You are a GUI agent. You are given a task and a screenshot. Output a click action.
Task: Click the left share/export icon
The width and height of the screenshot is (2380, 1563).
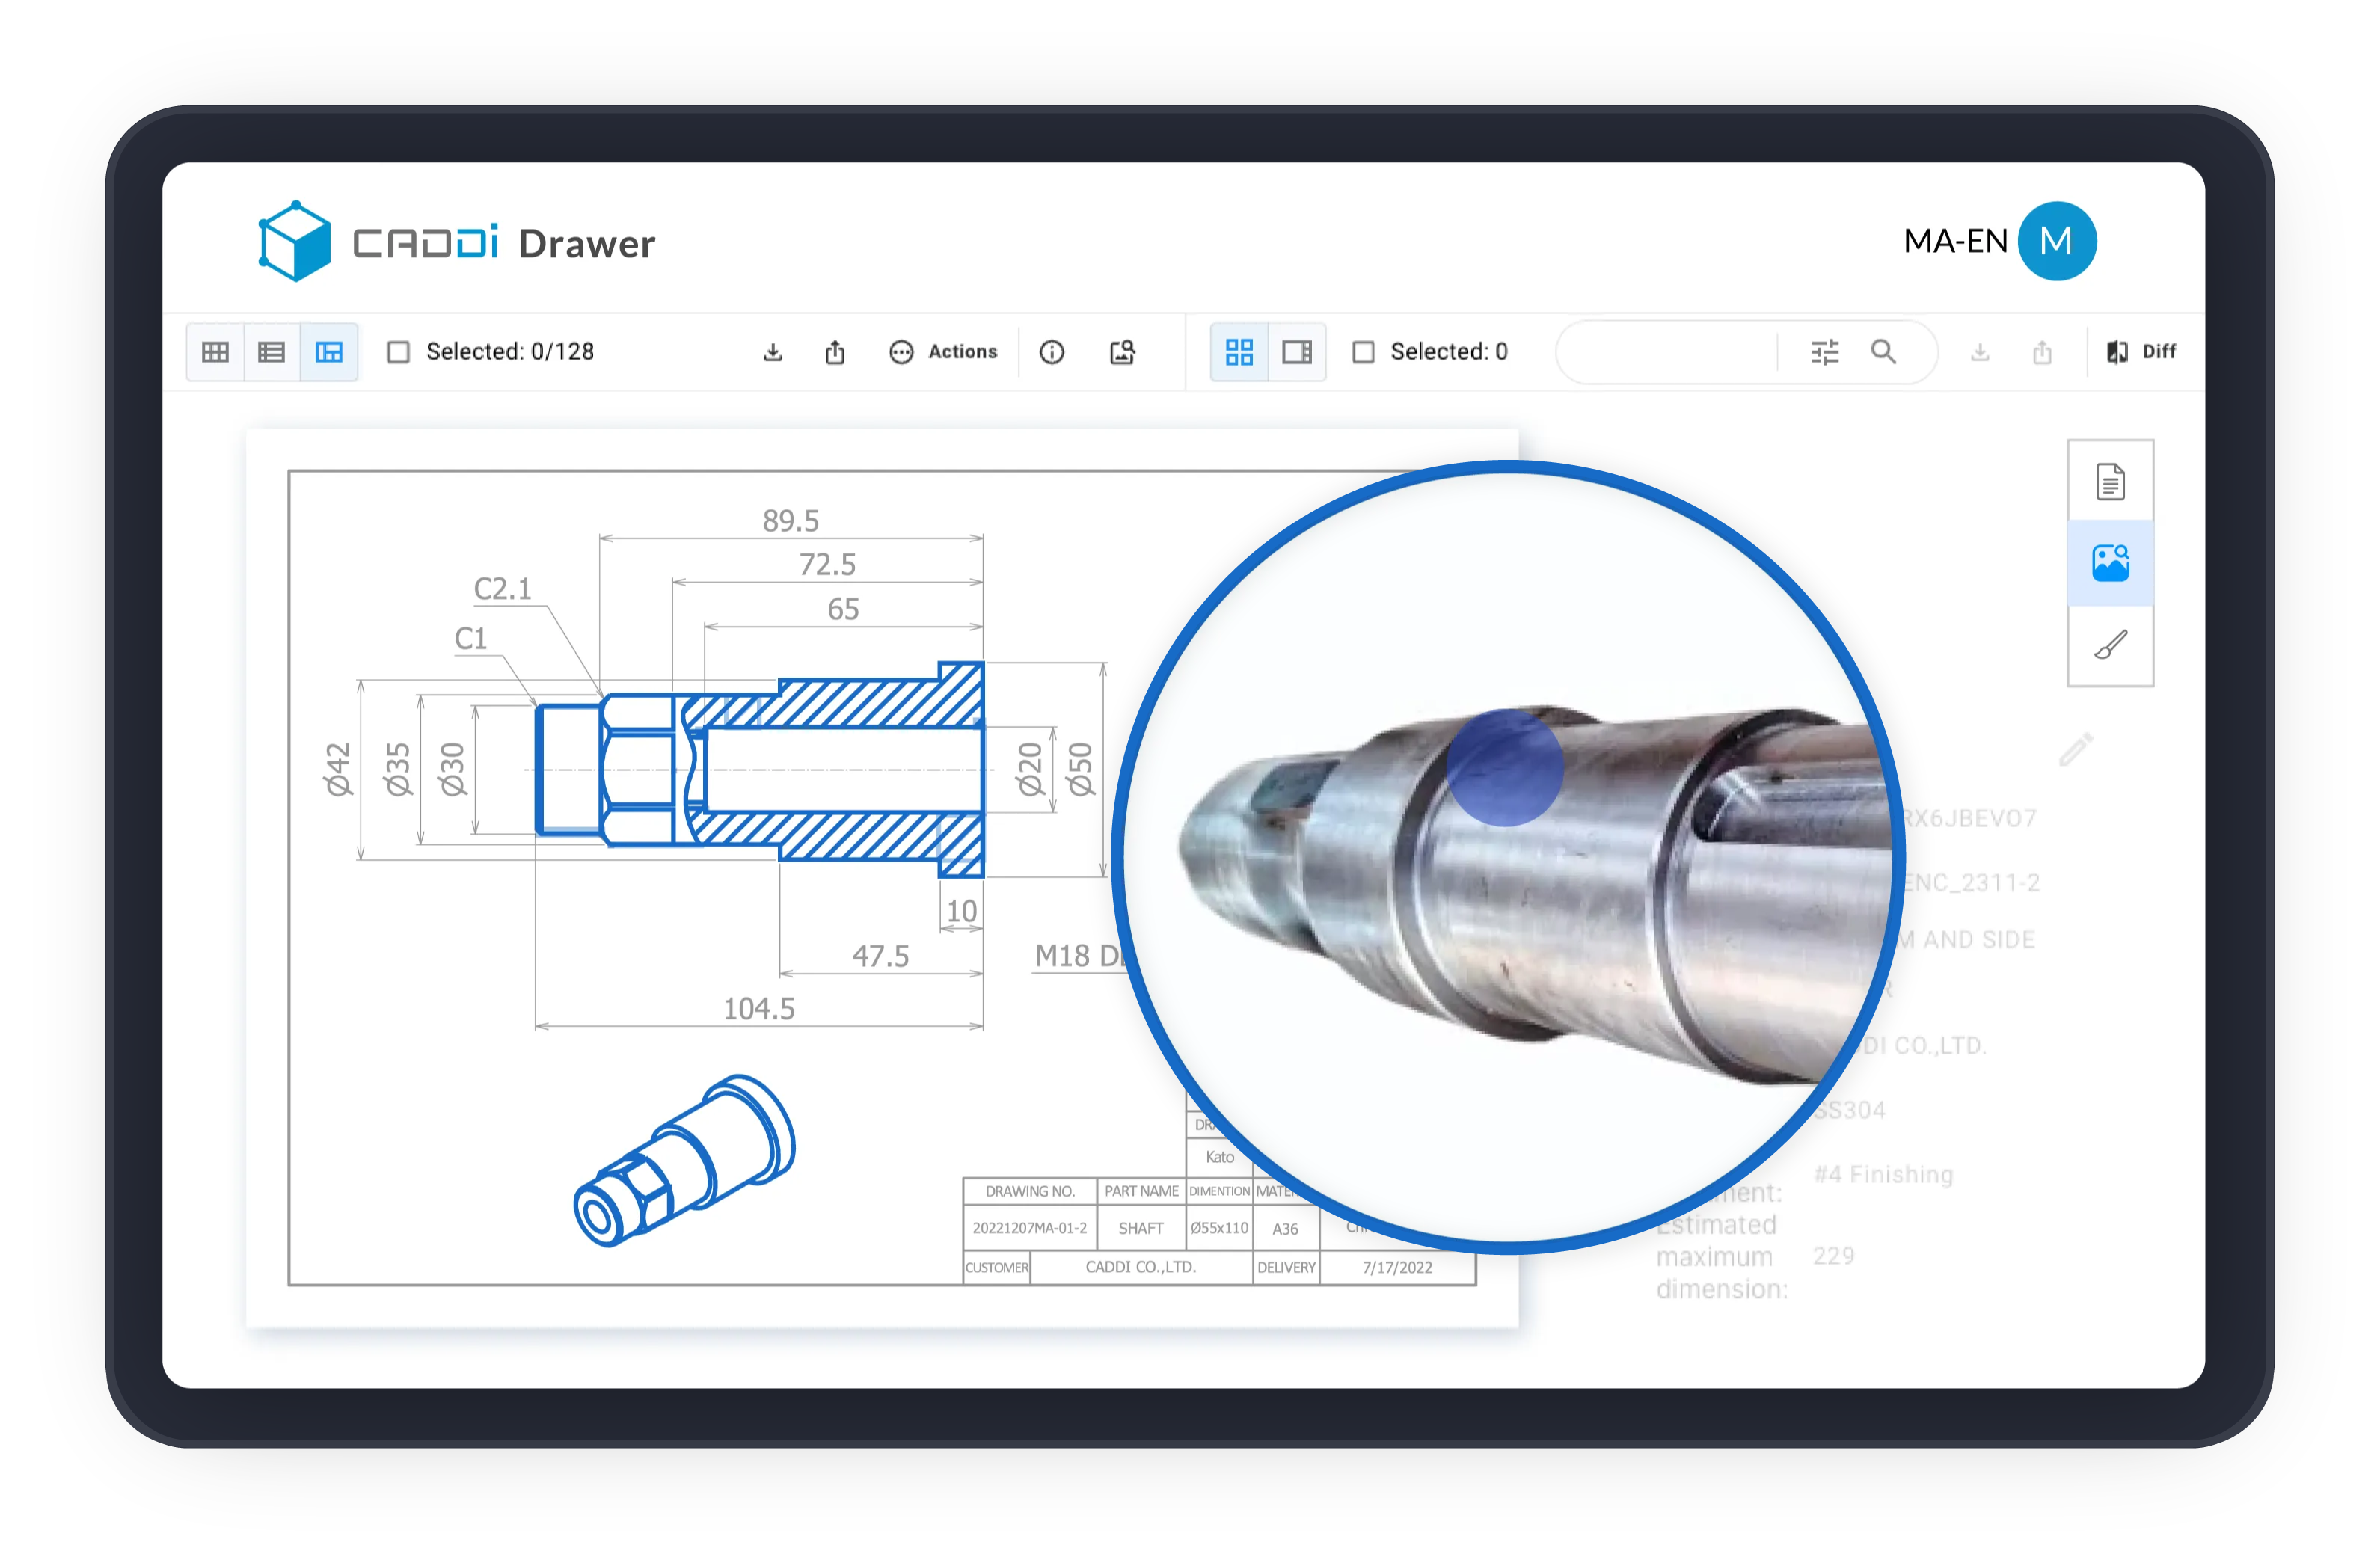[x=835, y=352]
